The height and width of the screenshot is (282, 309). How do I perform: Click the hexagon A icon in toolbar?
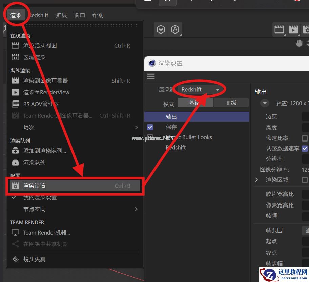pyautogui.click(x=175, y=29)
